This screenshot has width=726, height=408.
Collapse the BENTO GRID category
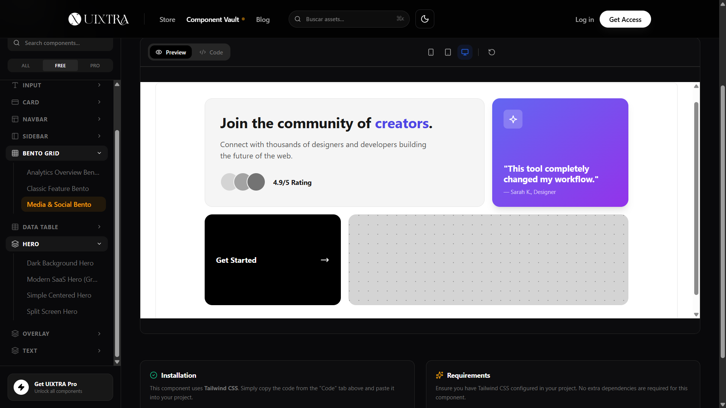(x=56, y=153)
